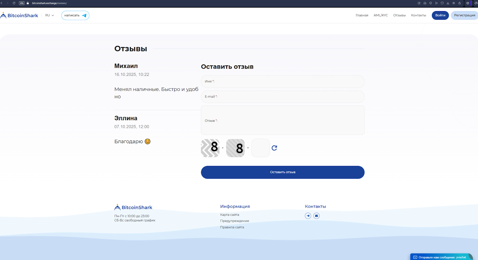Toggle the browser VPN badge
The image size is (478, 260).
pyautogui.click(x=22, y=3)
